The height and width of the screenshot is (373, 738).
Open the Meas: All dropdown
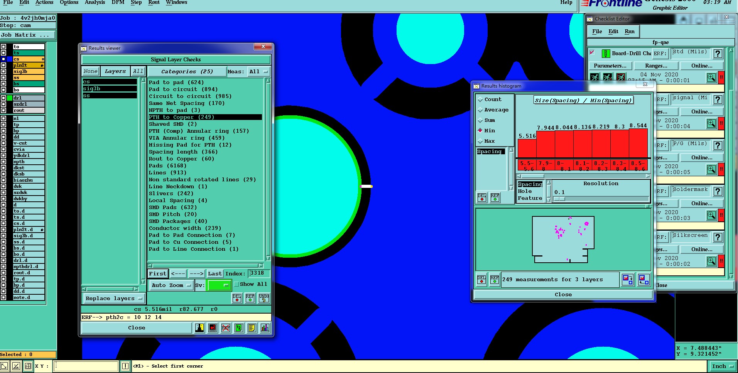258,72
